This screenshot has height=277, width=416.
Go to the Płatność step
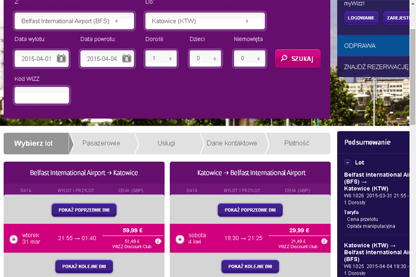pos(297,143)
